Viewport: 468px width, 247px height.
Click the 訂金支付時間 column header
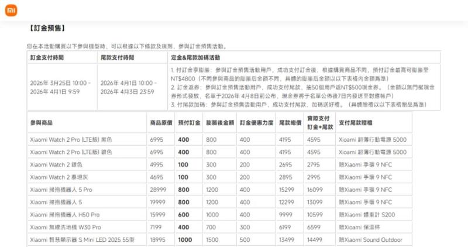[x=47, y=57]
